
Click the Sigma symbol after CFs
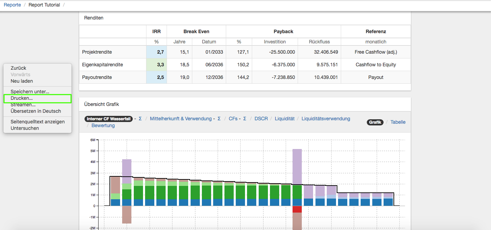(x=245, y=119)
